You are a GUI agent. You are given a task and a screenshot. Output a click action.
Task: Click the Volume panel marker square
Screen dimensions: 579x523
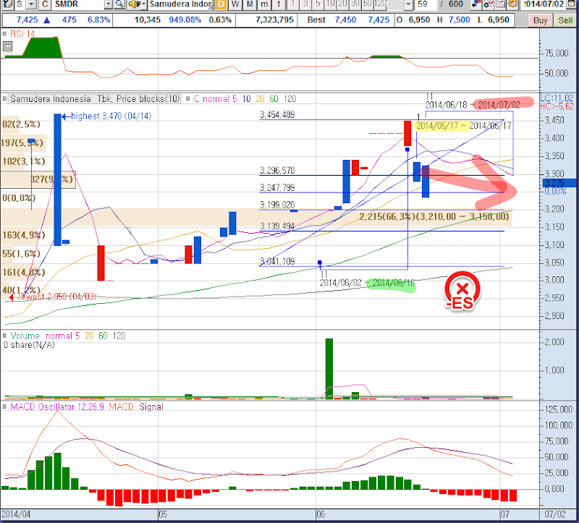tap(4, 336)
